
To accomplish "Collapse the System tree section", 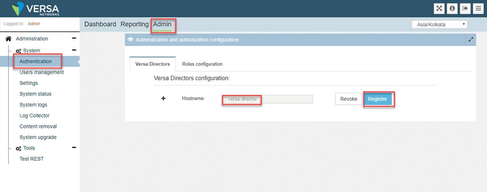I will [74, 51].
